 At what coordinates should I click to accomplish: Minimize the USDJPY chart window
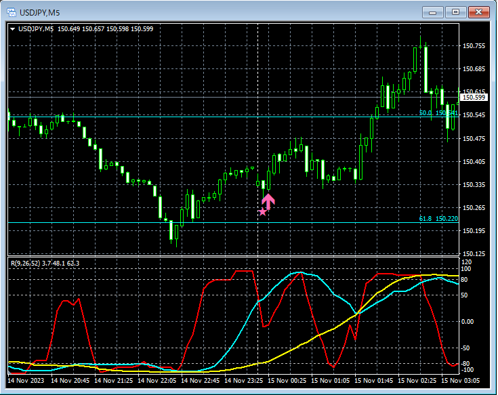(x=432, y=12)
